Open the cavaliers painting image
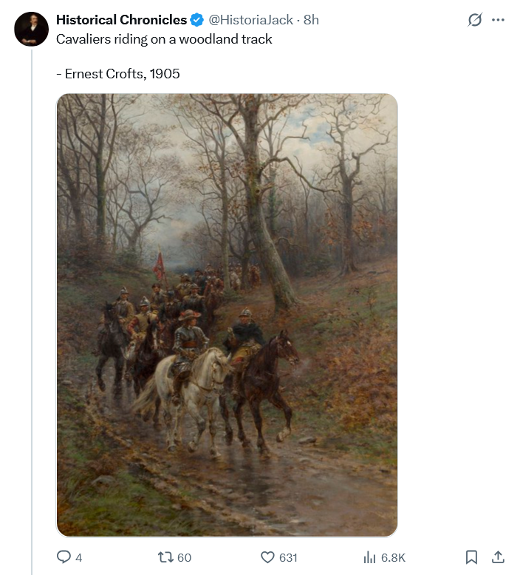The image size is (520, 575). tap(227, 314)
